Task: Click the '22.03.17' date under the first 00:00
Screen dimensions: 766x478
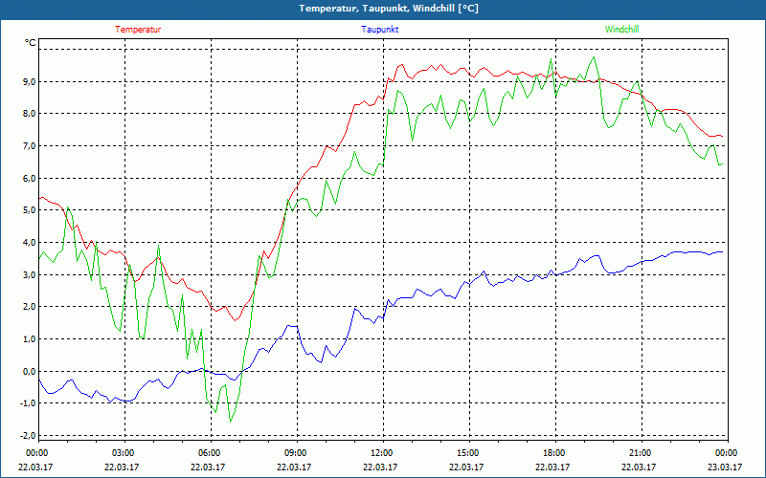Action: tap(35, 467)
